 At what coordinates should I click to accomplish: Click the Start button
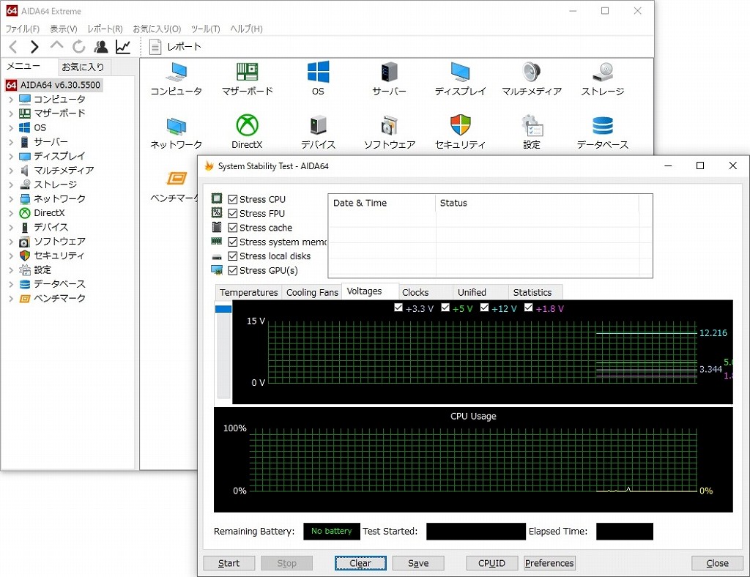coord(229,563)
